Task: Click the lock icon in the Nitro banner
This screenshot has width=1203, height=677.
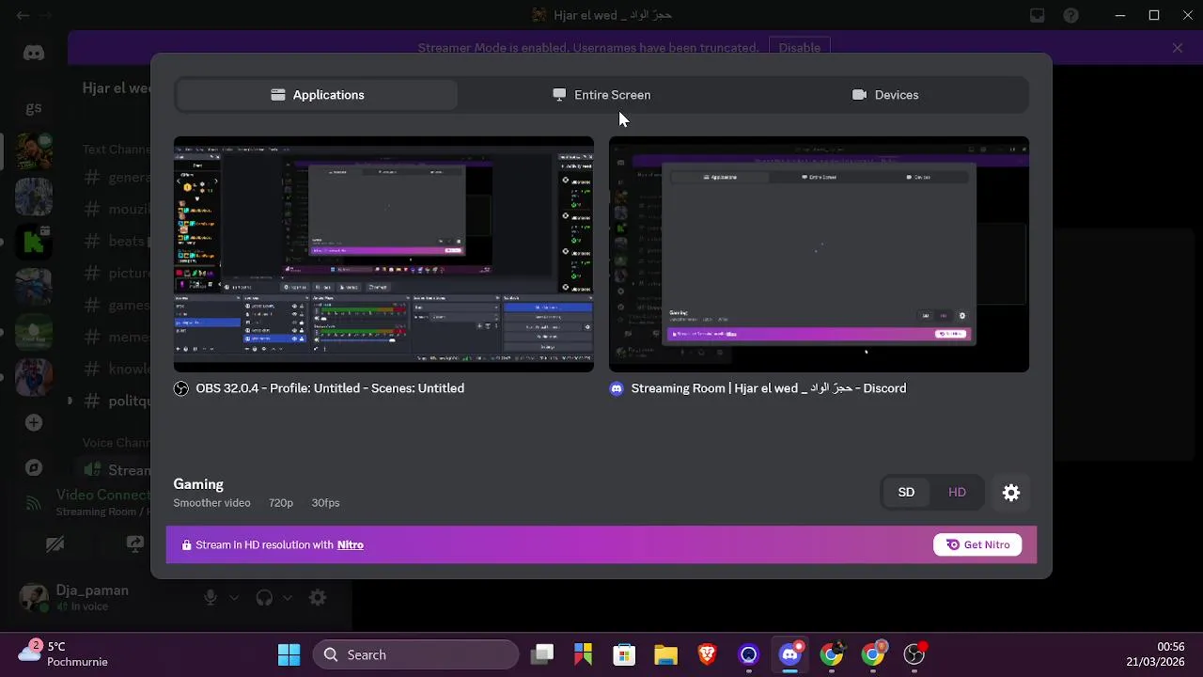Action: 187,545
